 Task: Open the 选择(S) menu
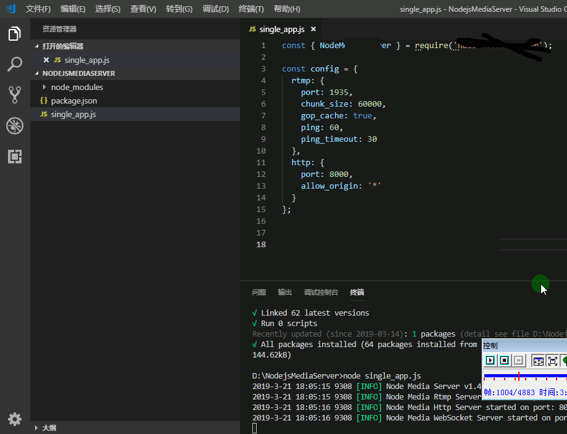click(108, 9)
